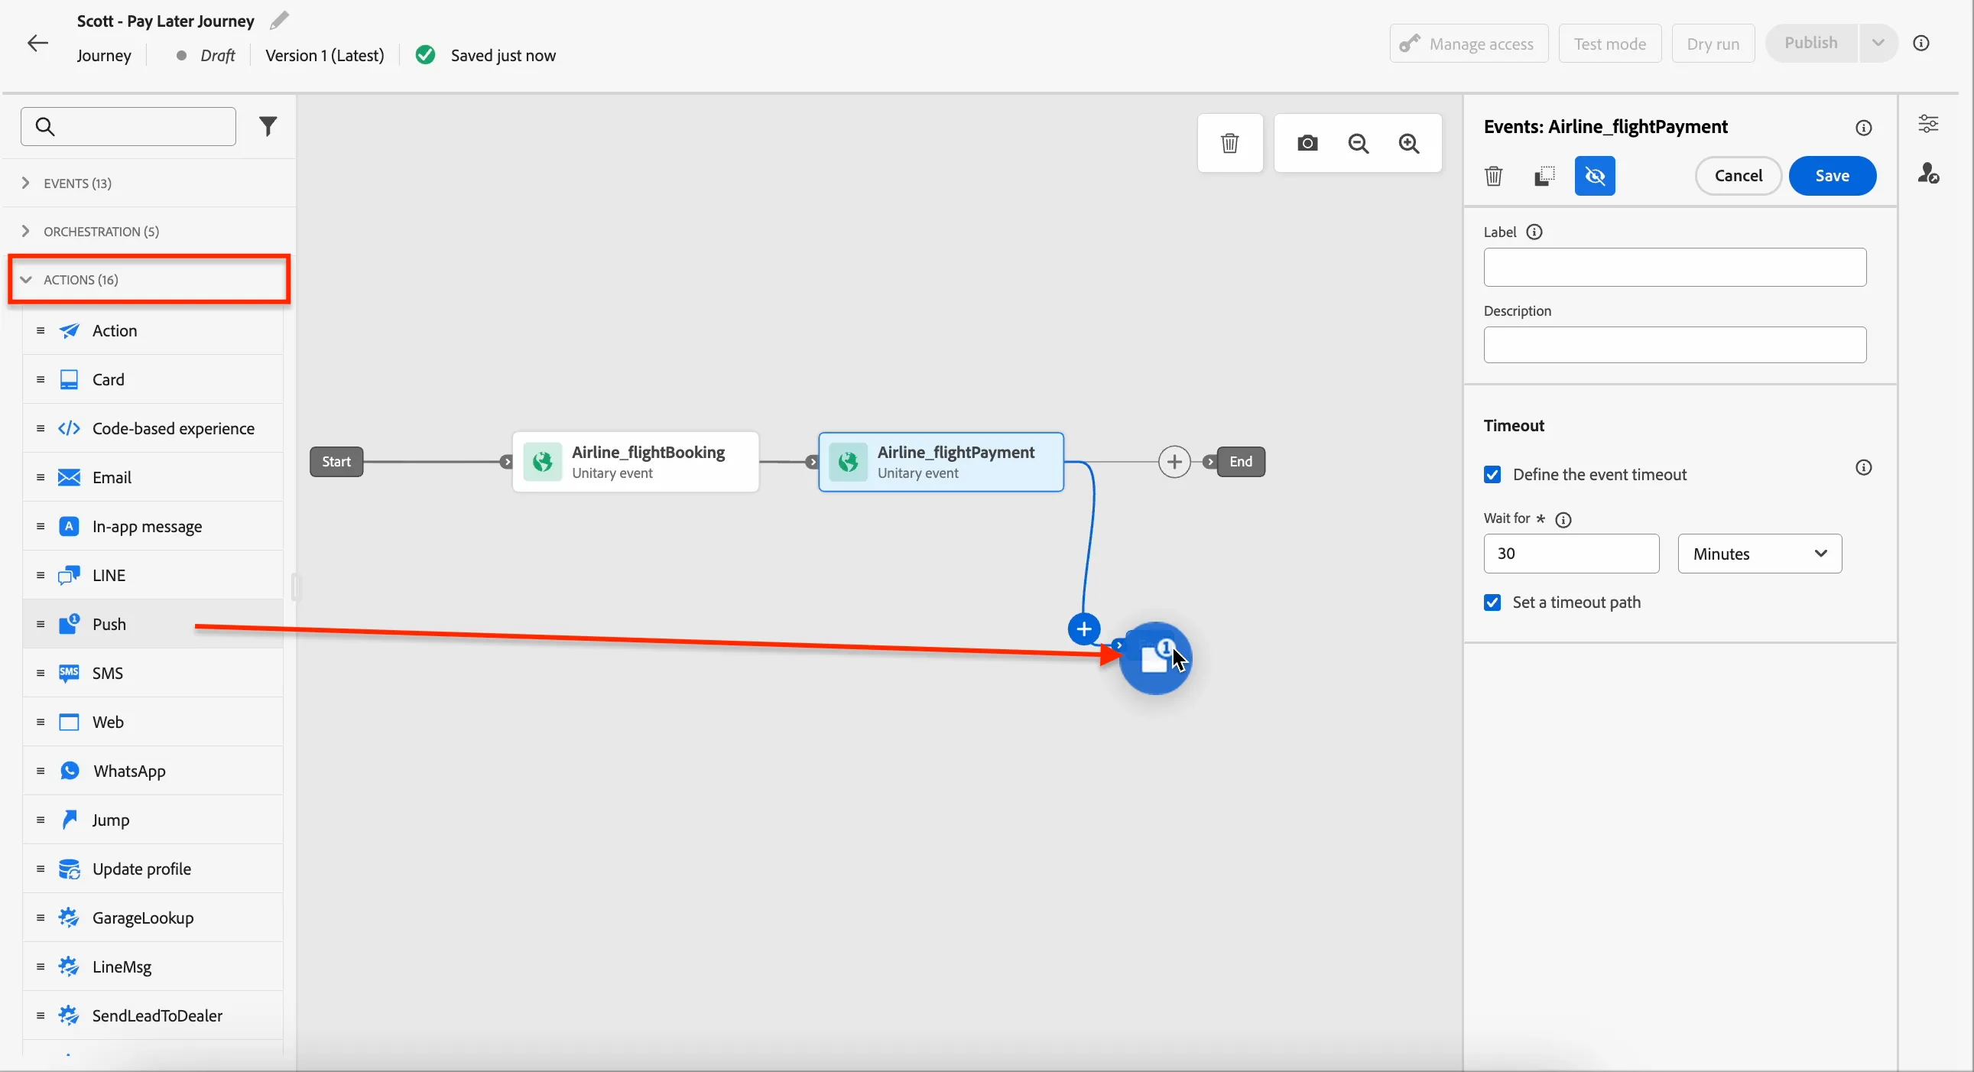
Task: Open the Publish dropdown arrow
Action: [x=1878, y=43]
